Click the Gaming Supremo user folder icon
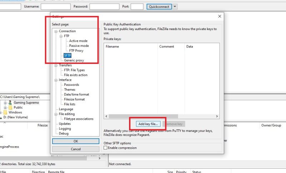Screen dimensions: 286x173 pyautogui.click(x=10, y=103)
